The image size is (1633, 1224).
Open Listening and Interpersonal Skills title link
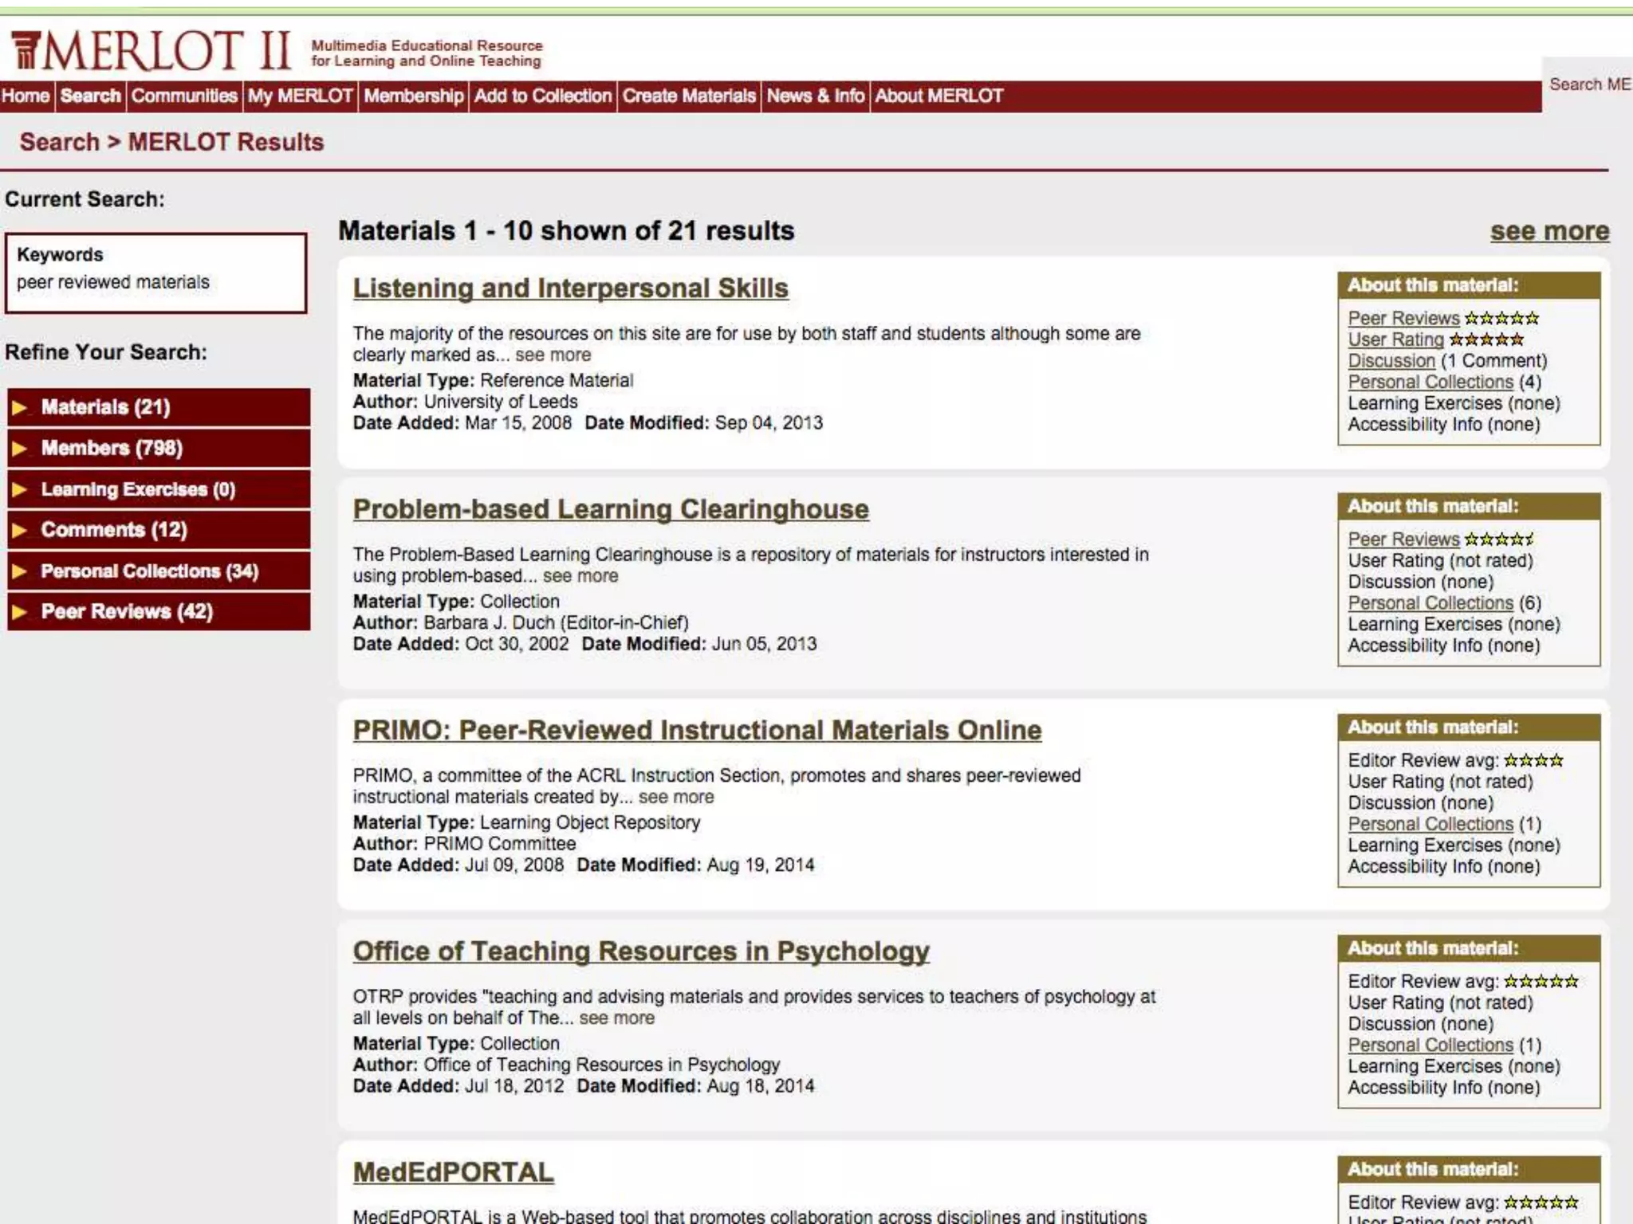570,288
